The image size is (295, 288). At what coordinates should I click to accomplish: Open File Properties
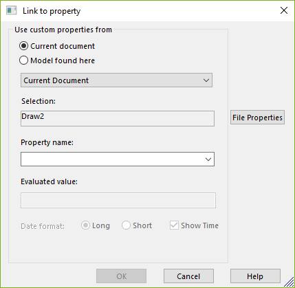tap(257, 118)
